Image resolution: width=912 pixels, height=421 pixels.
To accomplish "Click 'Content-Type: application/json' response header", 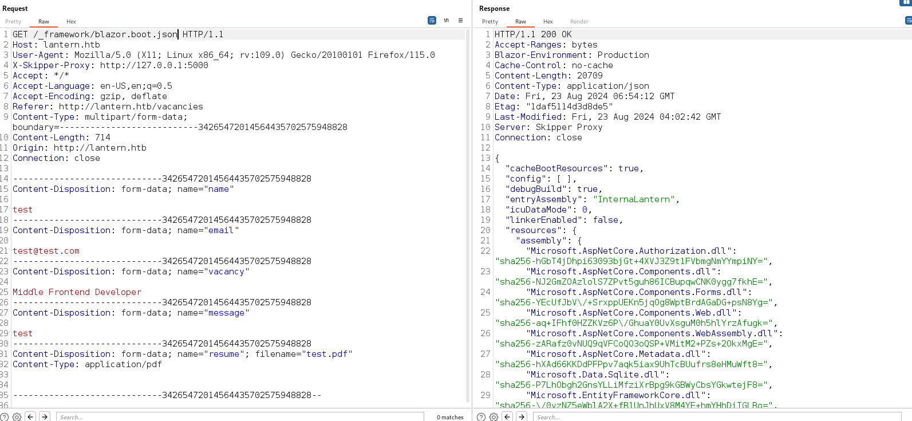I will (x=572, y=86).
